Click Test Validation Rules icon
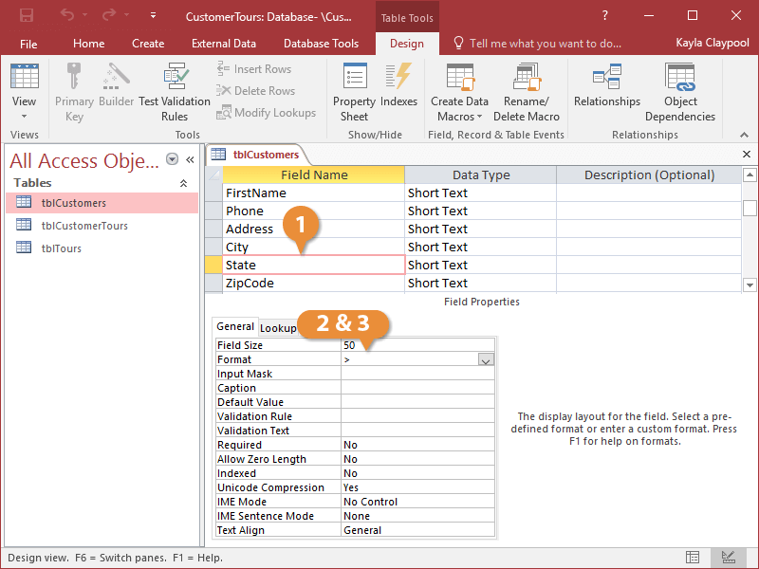759x569 pixels. pos(175,76)
